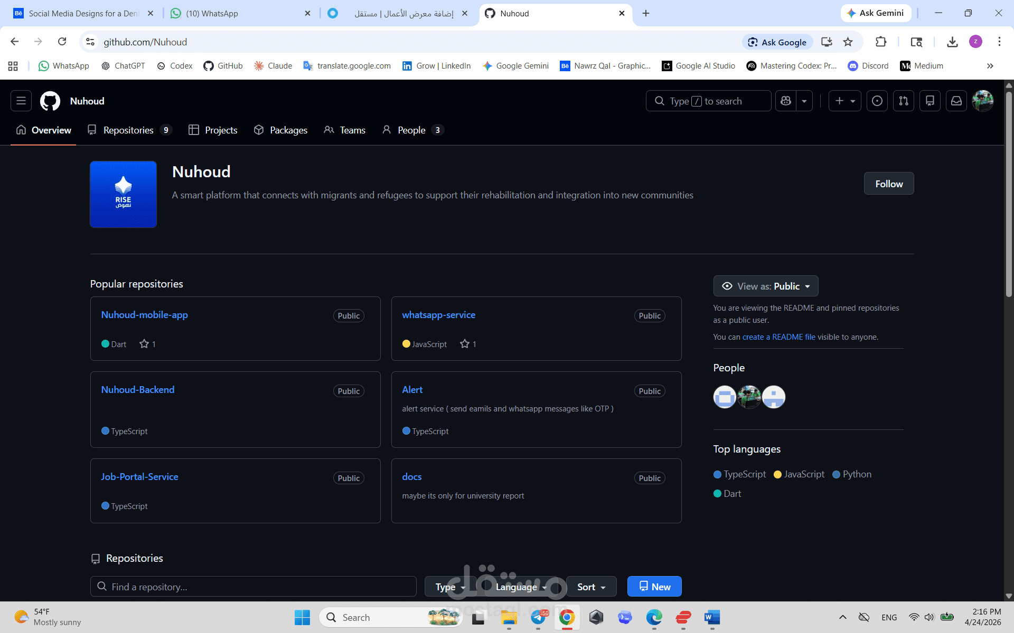The height and width of the screenshot is (633, 1014).
Task: Open the Issues icon in header
Action: pyautogui.click(x=877, y=101)
